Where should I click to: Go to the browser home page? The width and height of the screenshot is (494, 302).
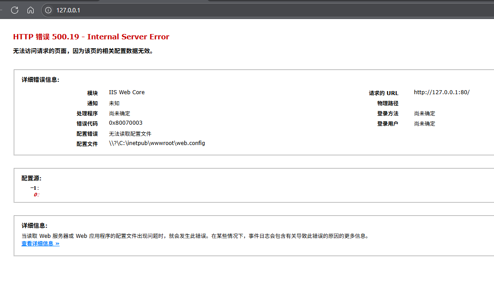coord(31,10)
